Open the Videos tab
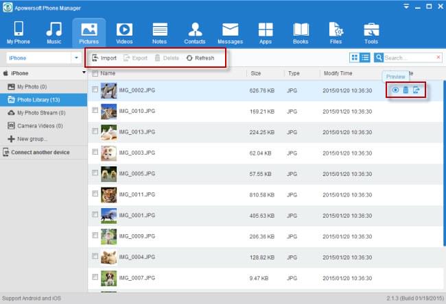 124,34
